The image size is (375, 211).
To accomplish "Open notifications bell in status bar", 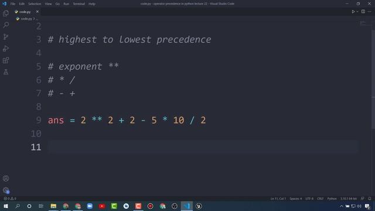I will click(370, 199).
